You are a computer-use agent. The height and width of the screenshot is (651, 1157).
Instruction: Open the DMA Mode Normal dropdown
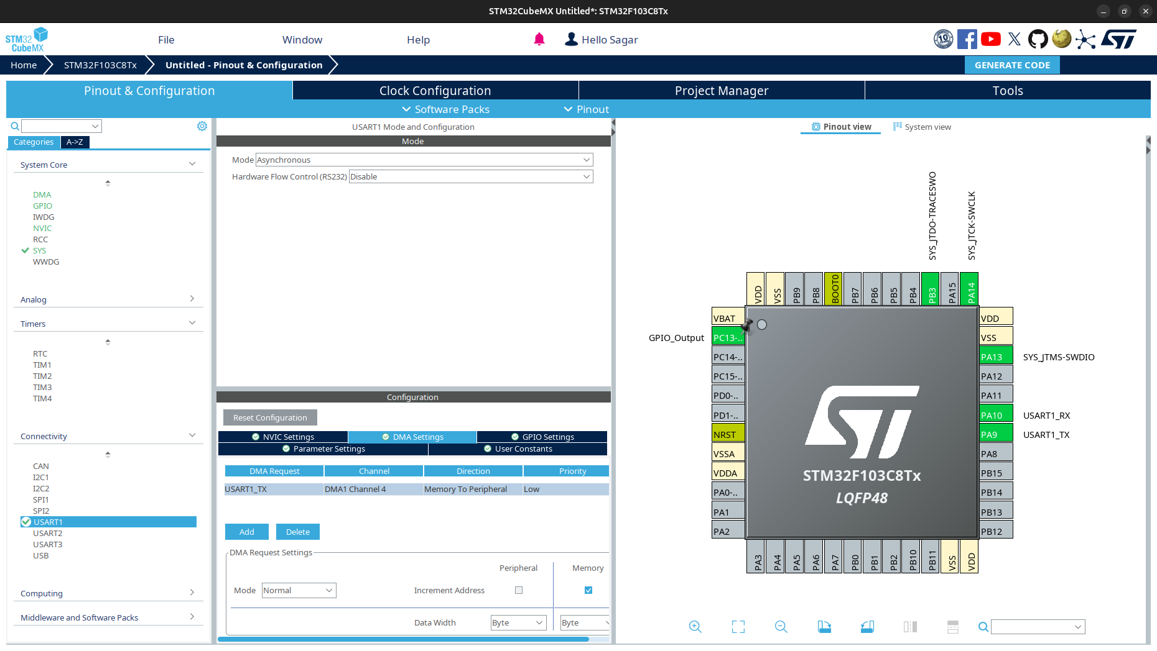click(x=299, y=590)
